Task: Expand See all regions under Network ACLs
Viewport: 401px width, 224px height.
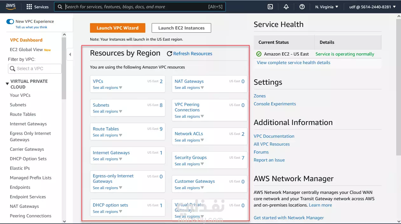Action: coord(189,140)
